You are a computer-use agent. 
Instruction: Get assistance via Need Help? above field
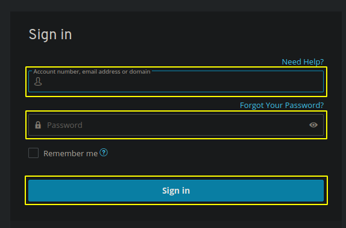(303, 62)
